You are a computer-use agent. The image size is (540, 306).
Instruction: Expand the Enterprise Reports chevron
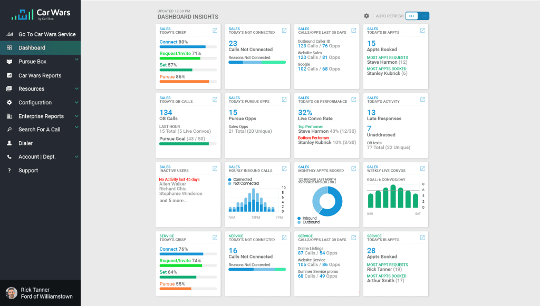coord(76,116)
